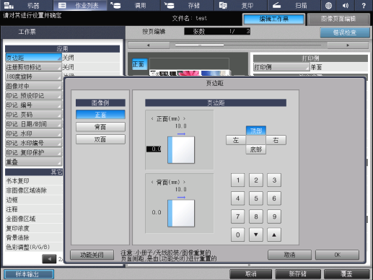Viewport: 373px width, 280px height.
Task: Tap keypad digit 4
Action: 238,198
